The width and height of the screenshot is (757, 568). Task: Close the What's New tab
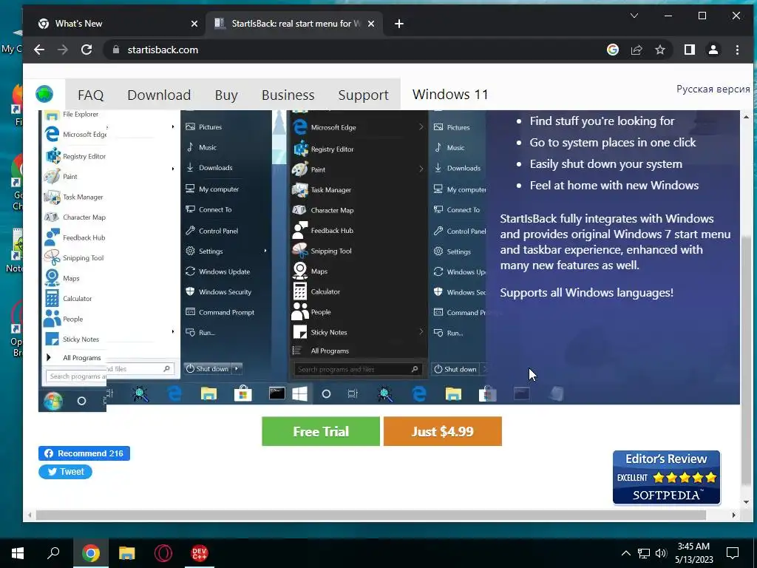click(194, 24)
